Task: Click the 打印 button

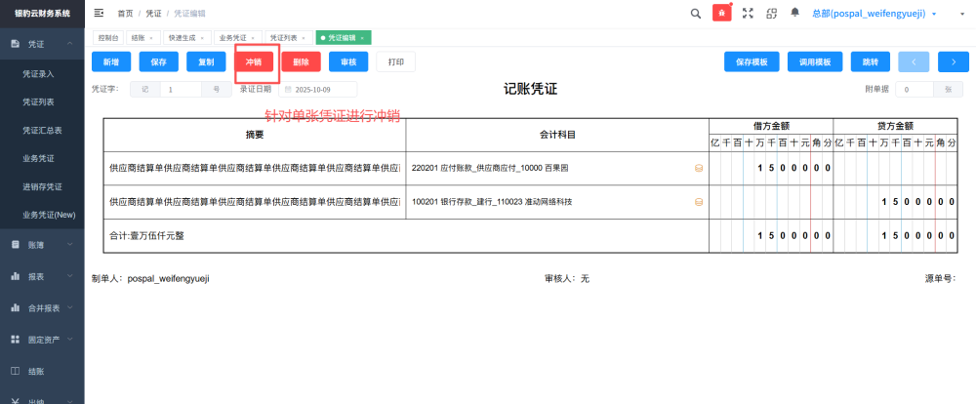Action: (396, 61)
